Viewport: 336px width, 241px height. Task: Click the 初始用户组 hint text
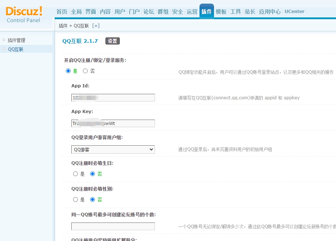pyautogui.click(x=225, y=149)
